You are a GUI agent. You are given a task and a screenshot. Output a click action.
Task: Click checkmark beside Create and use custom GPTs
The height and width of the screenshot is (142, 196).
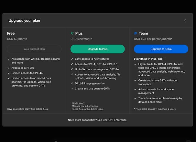click(x=72, y=89)
